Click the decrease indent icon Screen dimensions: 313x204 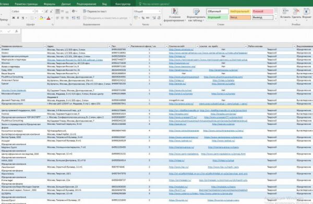click(74, 18)
